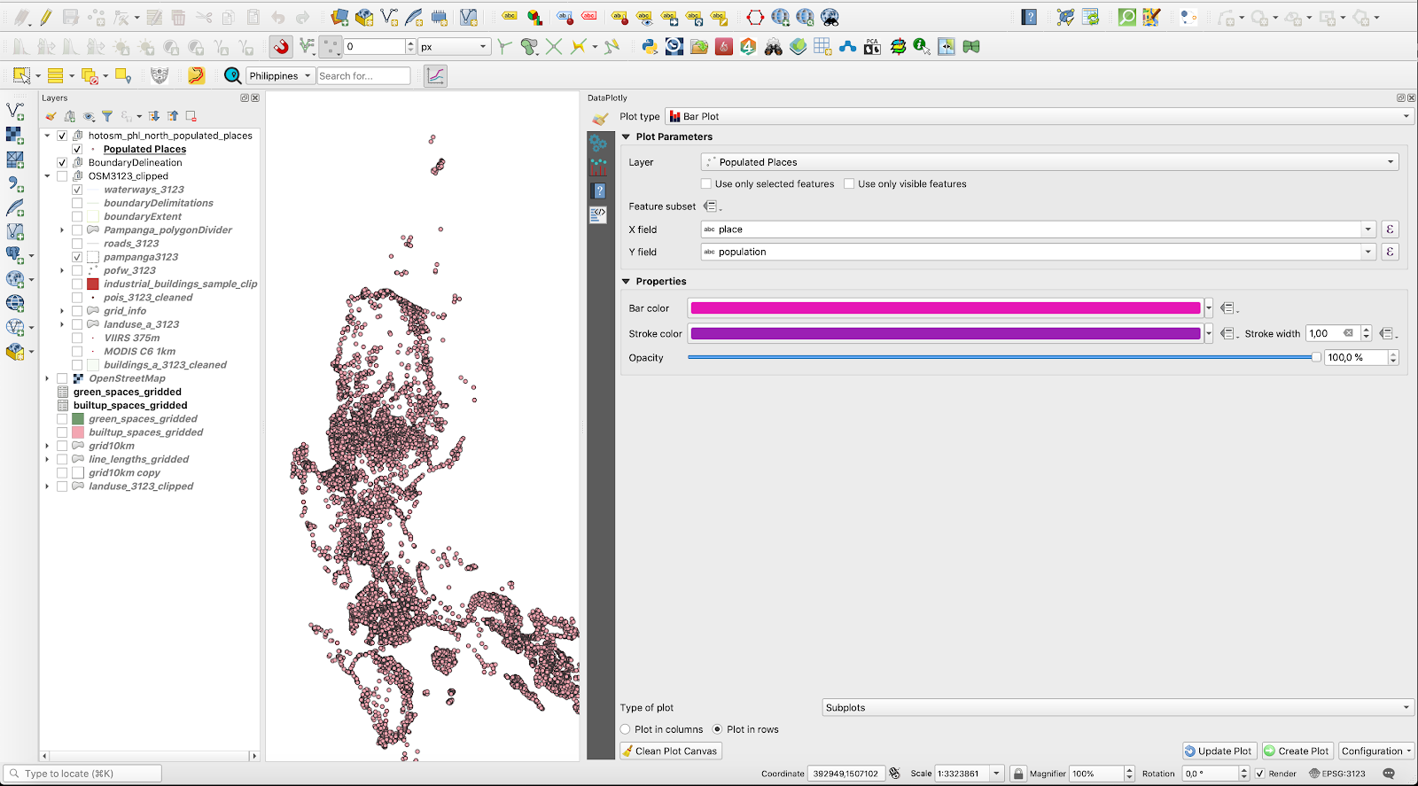The width and height of the screenshot is (1418, 786).
Task: Toggle the red magnet snapping icon
Action: pyautogui.click(x=281, y=47)
